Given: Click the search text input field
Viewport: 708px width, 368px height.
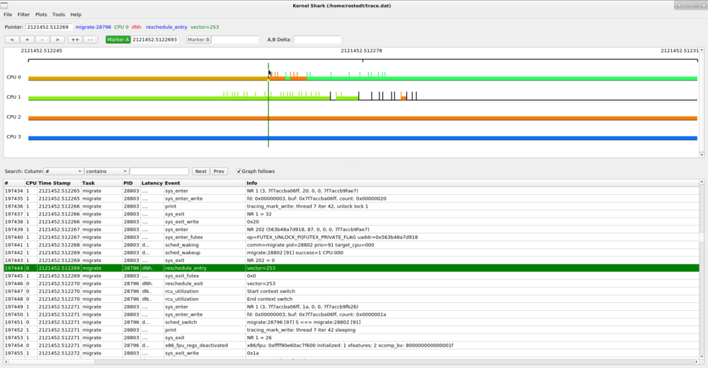Looking at the screenshot, I should [x=159, y=171].
